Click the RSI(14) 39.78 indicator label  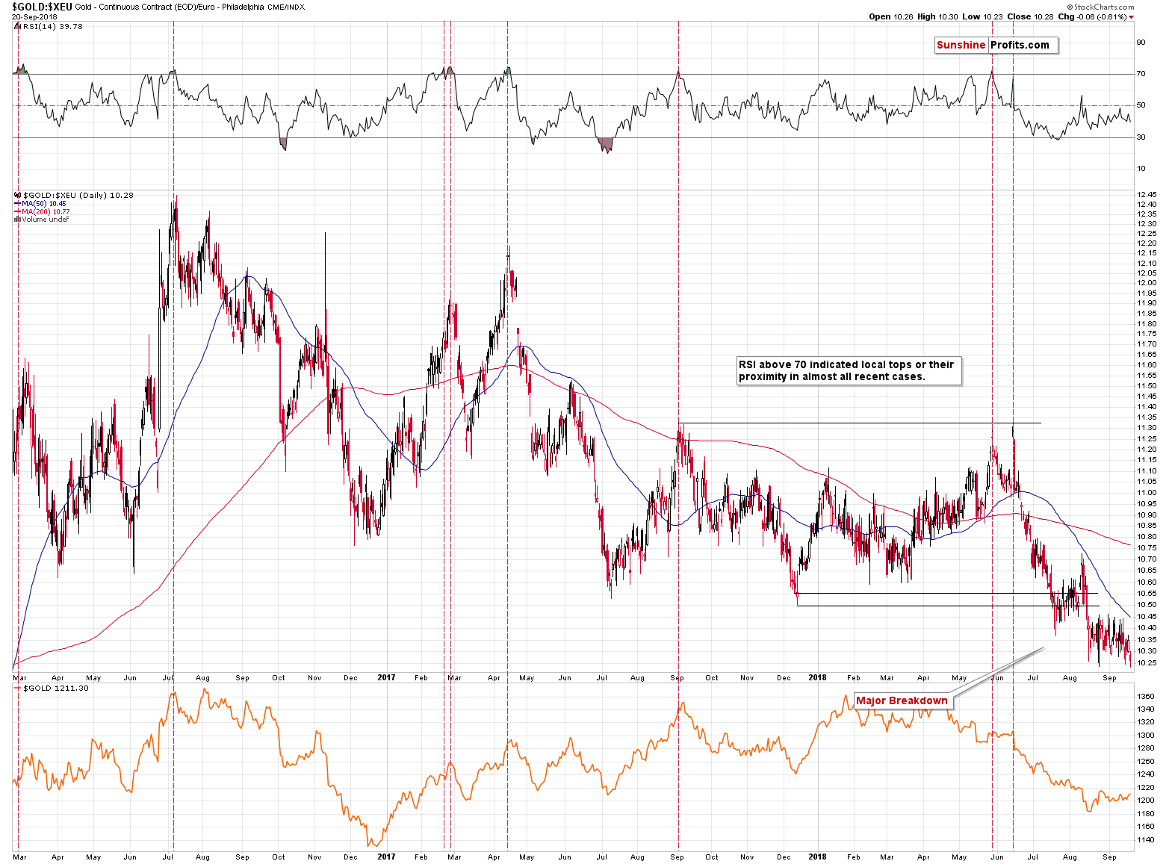[x=53, y=26]
